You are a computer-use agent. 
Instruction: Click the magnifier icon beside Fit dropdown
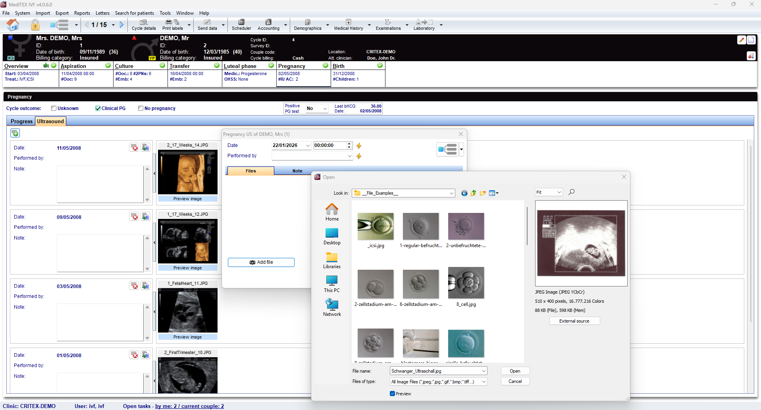coord(571,192)
